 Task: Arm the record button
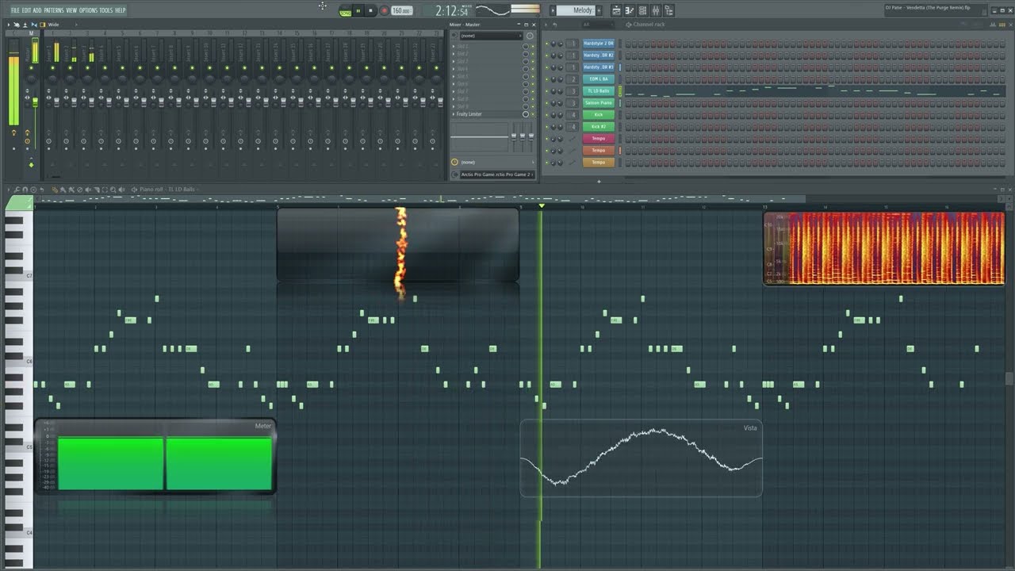click(x=385, y=11)
